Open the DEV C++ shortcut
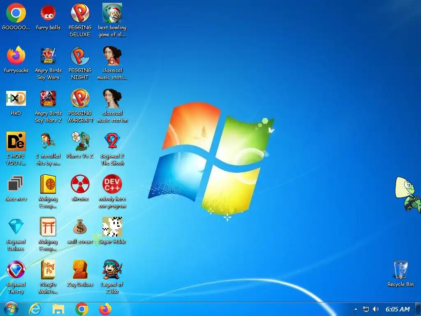 click(112, 184)
